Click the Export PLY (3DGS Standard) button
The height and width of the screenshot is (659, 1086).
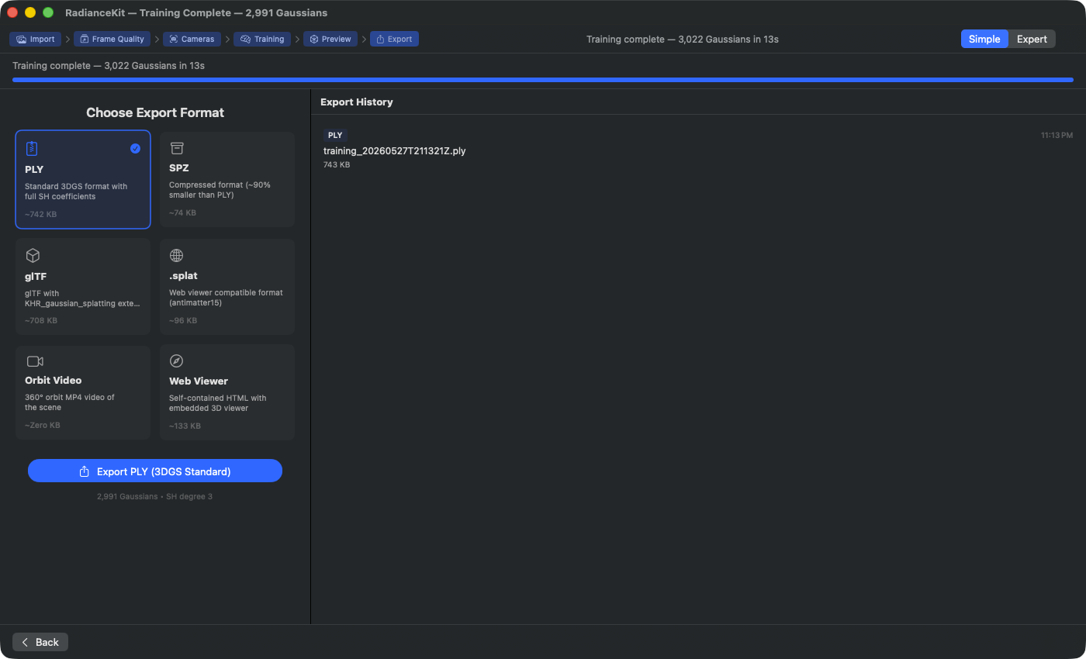[x=155, y=471]
